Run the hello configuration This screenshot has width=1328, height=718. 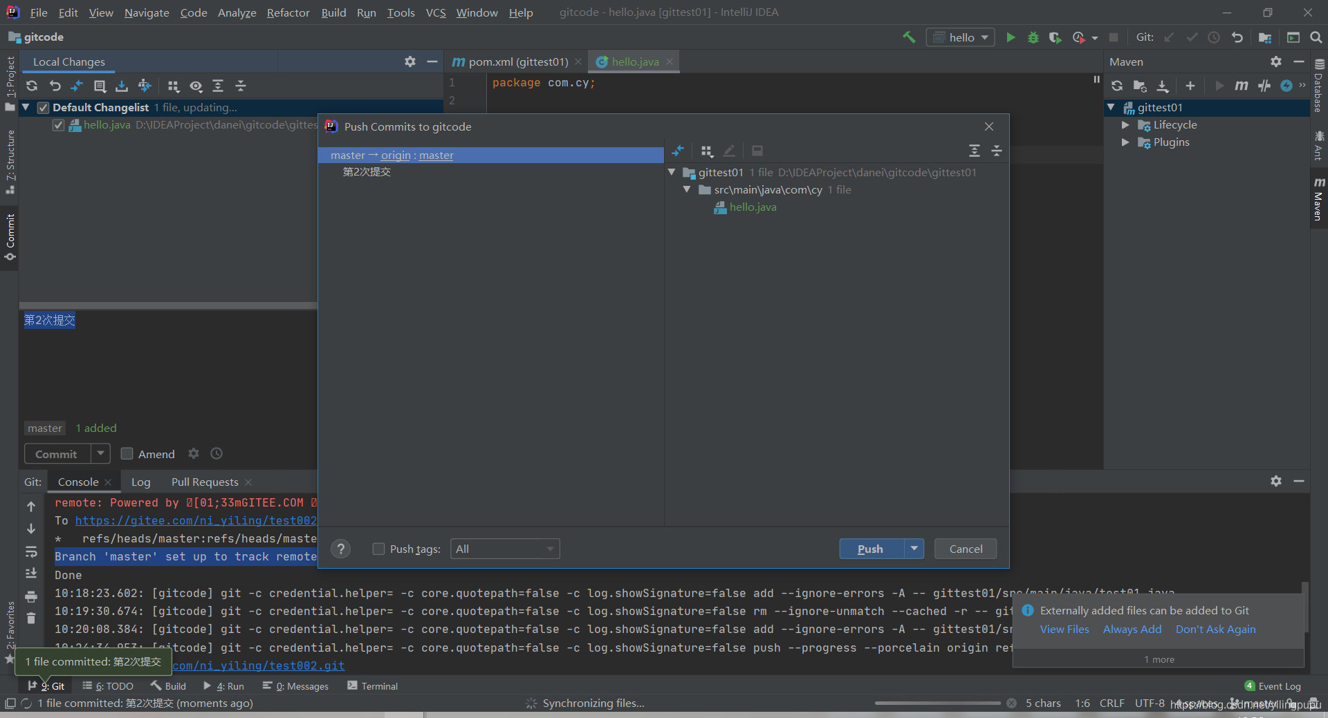1011,37
